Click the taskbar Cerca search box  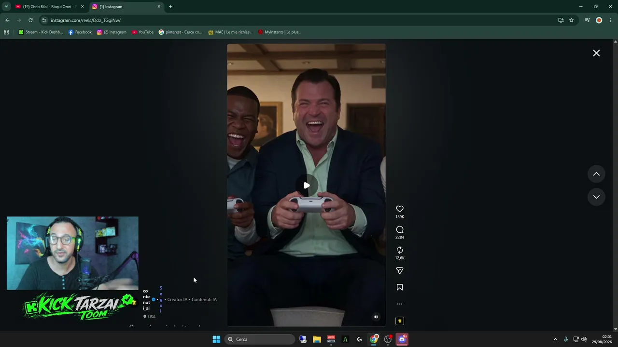point(260,339)
